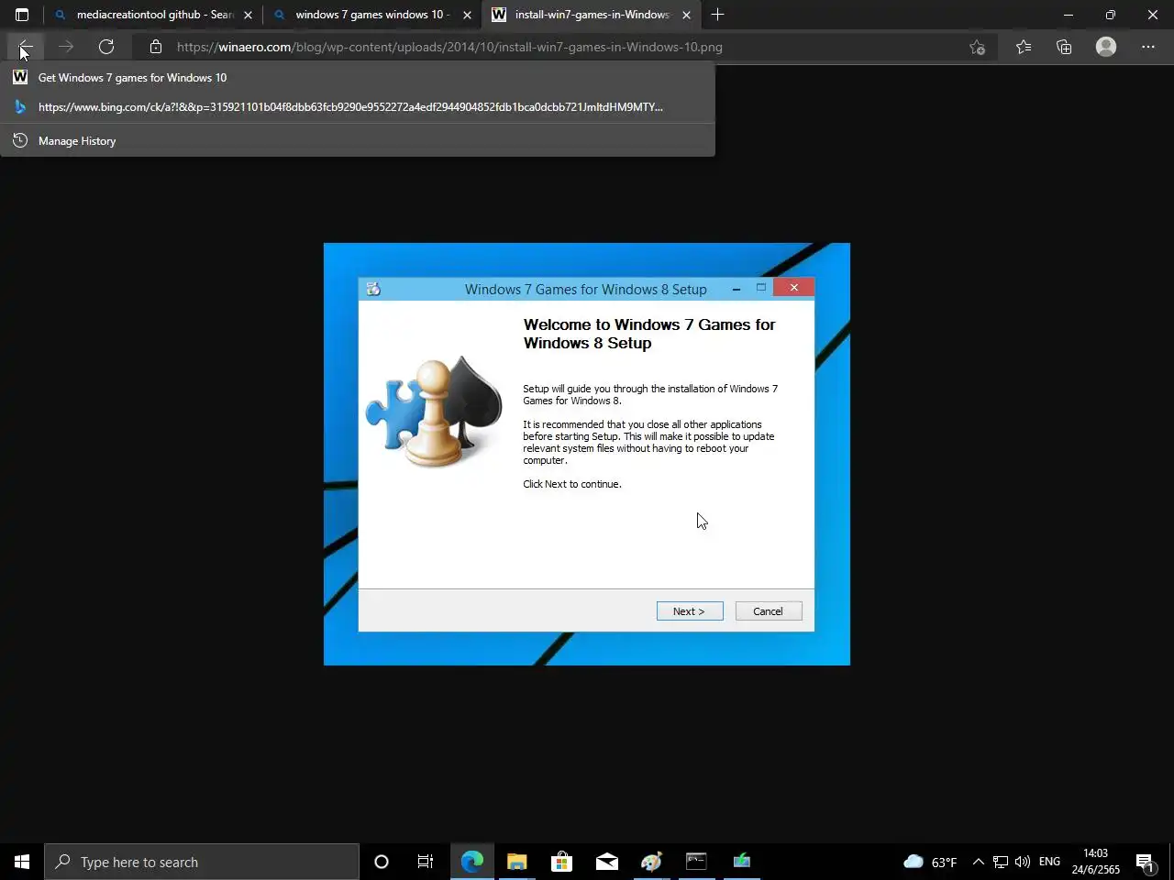Click the Windows 7 Games setup screenshot image
The height and width of the screenshot is (880, 1174).
pyautogui.click(x=587, y=454)
